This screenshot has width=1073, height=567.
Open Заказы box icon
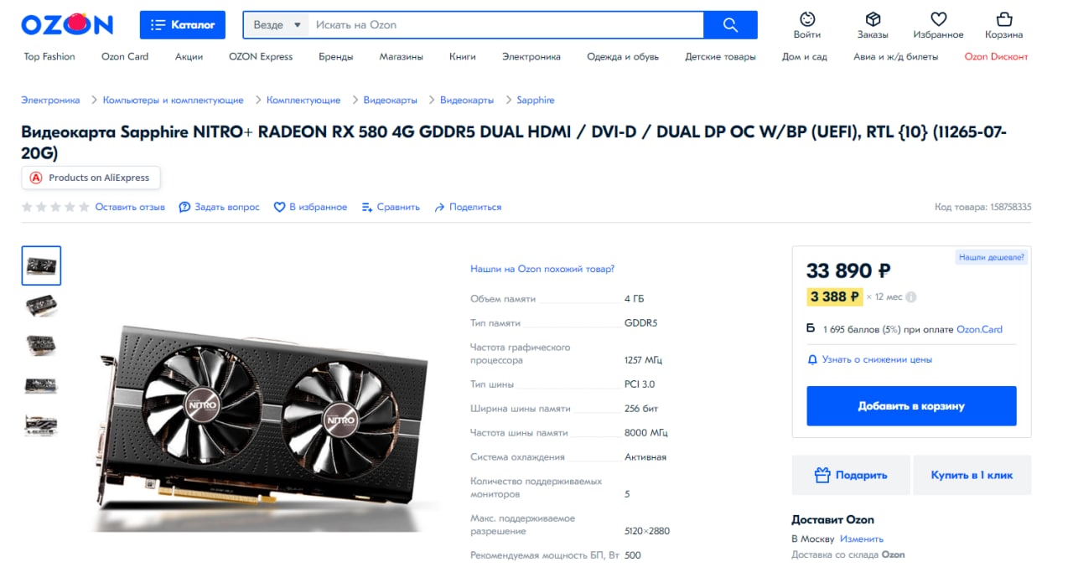tap(873, 18)
